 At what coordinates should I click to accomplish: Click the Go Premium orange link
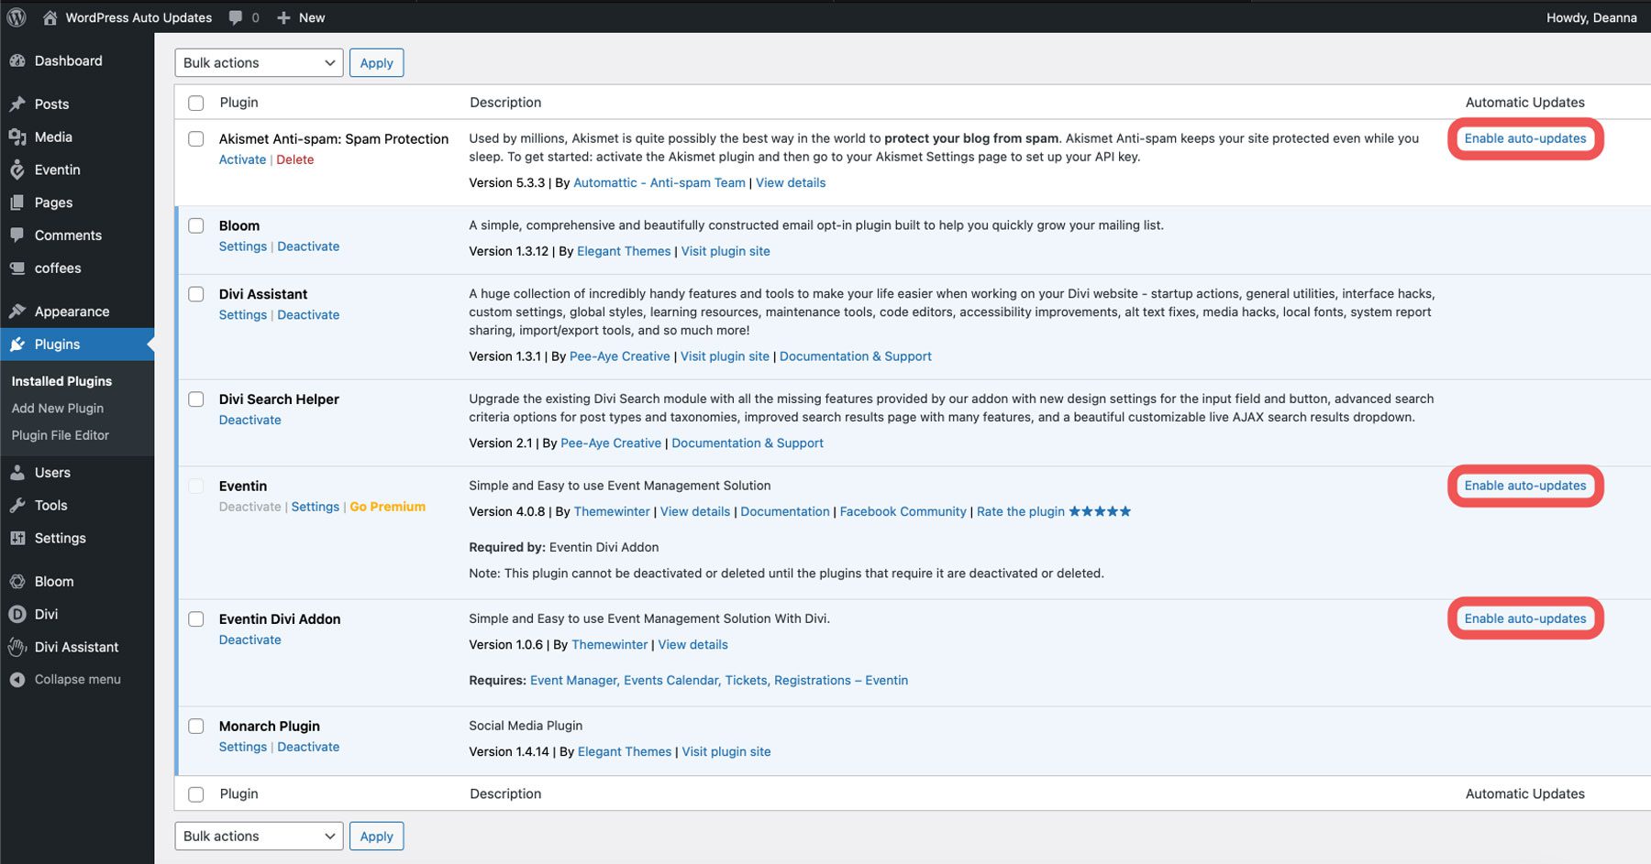tap(387, 506)
